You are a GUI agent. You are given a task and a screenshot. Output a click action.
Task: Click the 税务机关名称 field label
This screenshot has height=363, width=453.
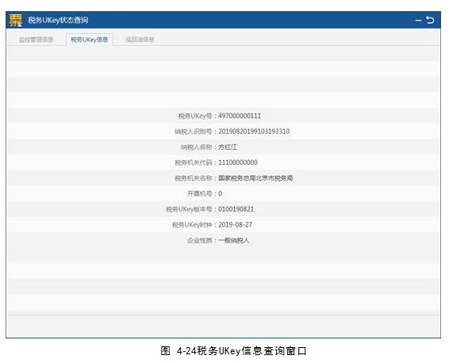pyautogui.click(x=194, y=178)
